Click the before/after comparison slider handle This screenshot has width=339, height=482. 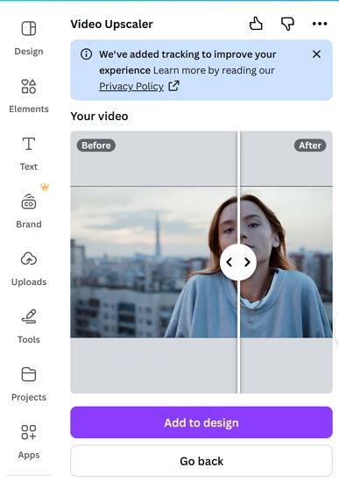(238, 262)
